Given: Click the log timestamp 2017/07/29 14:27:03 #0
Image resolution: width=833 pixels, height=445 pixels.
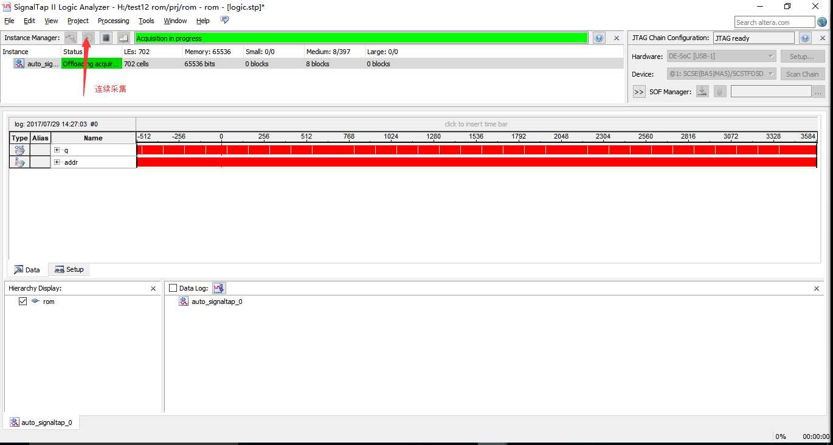Looking at the screenshot, I should tap(57, 124).
